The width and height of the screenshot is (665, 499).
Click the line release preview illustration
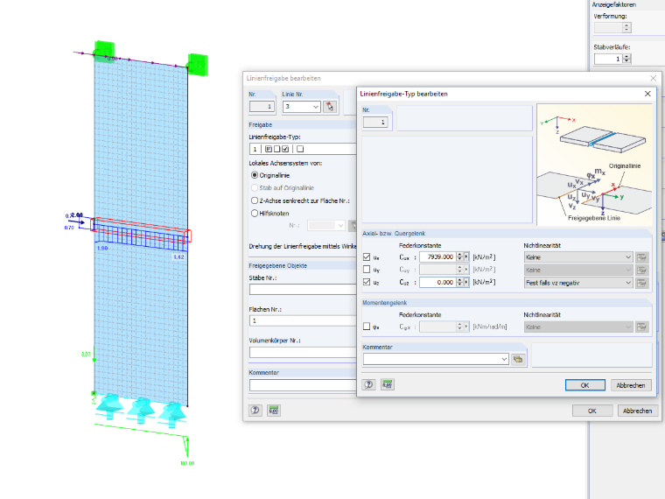(x=594, y=165)
